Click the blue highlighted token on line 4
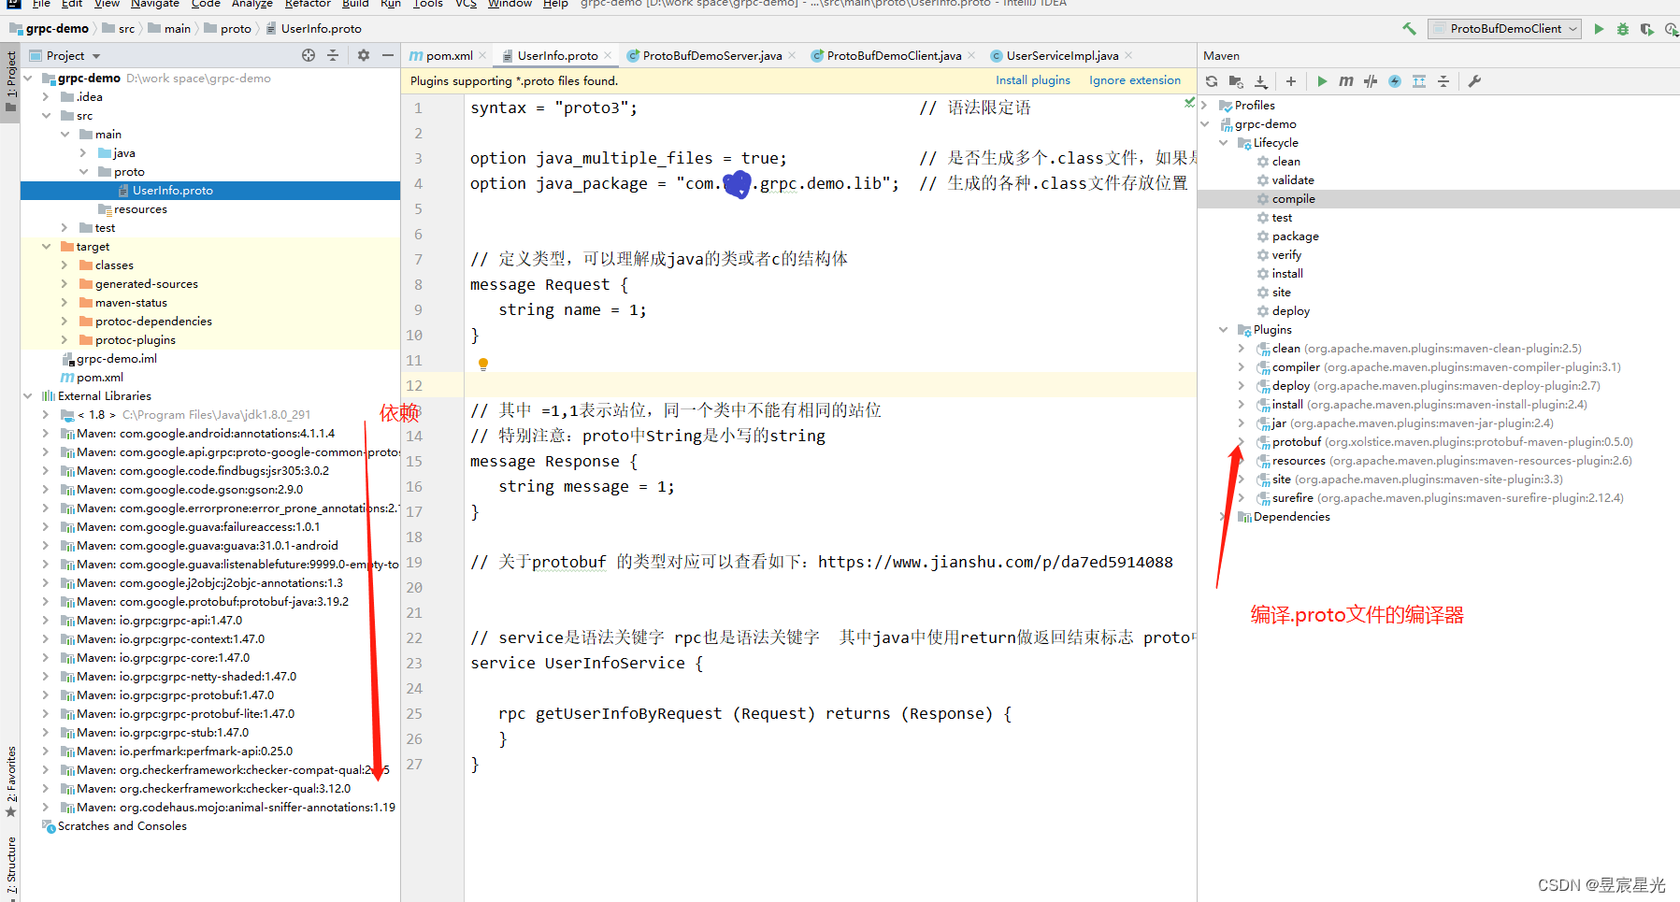The width and height of the screenshot is (1680, 902). click(x=738, y=184)
